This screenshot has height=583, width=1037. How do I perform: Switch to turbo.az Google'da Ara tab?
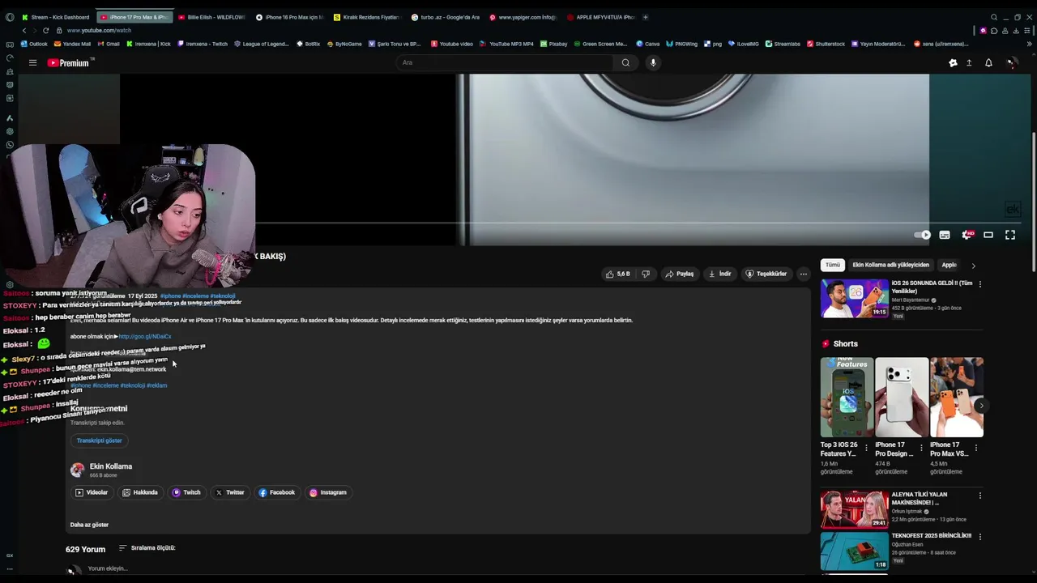(445, 17)
